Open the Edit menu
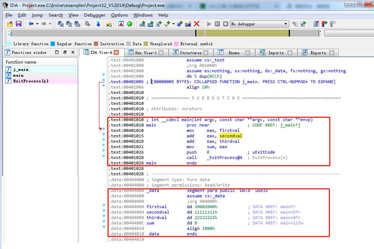The image size is (374, 249). pyautogui.click(x=22, y=15)
